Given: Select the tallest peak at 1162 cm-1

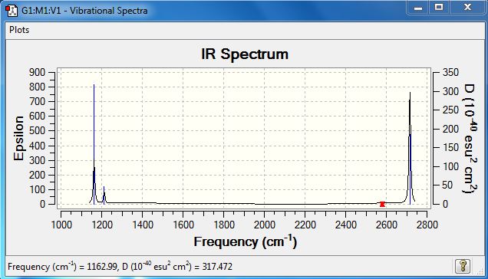Looking at the screenshot, I should (x=94, y=143).
